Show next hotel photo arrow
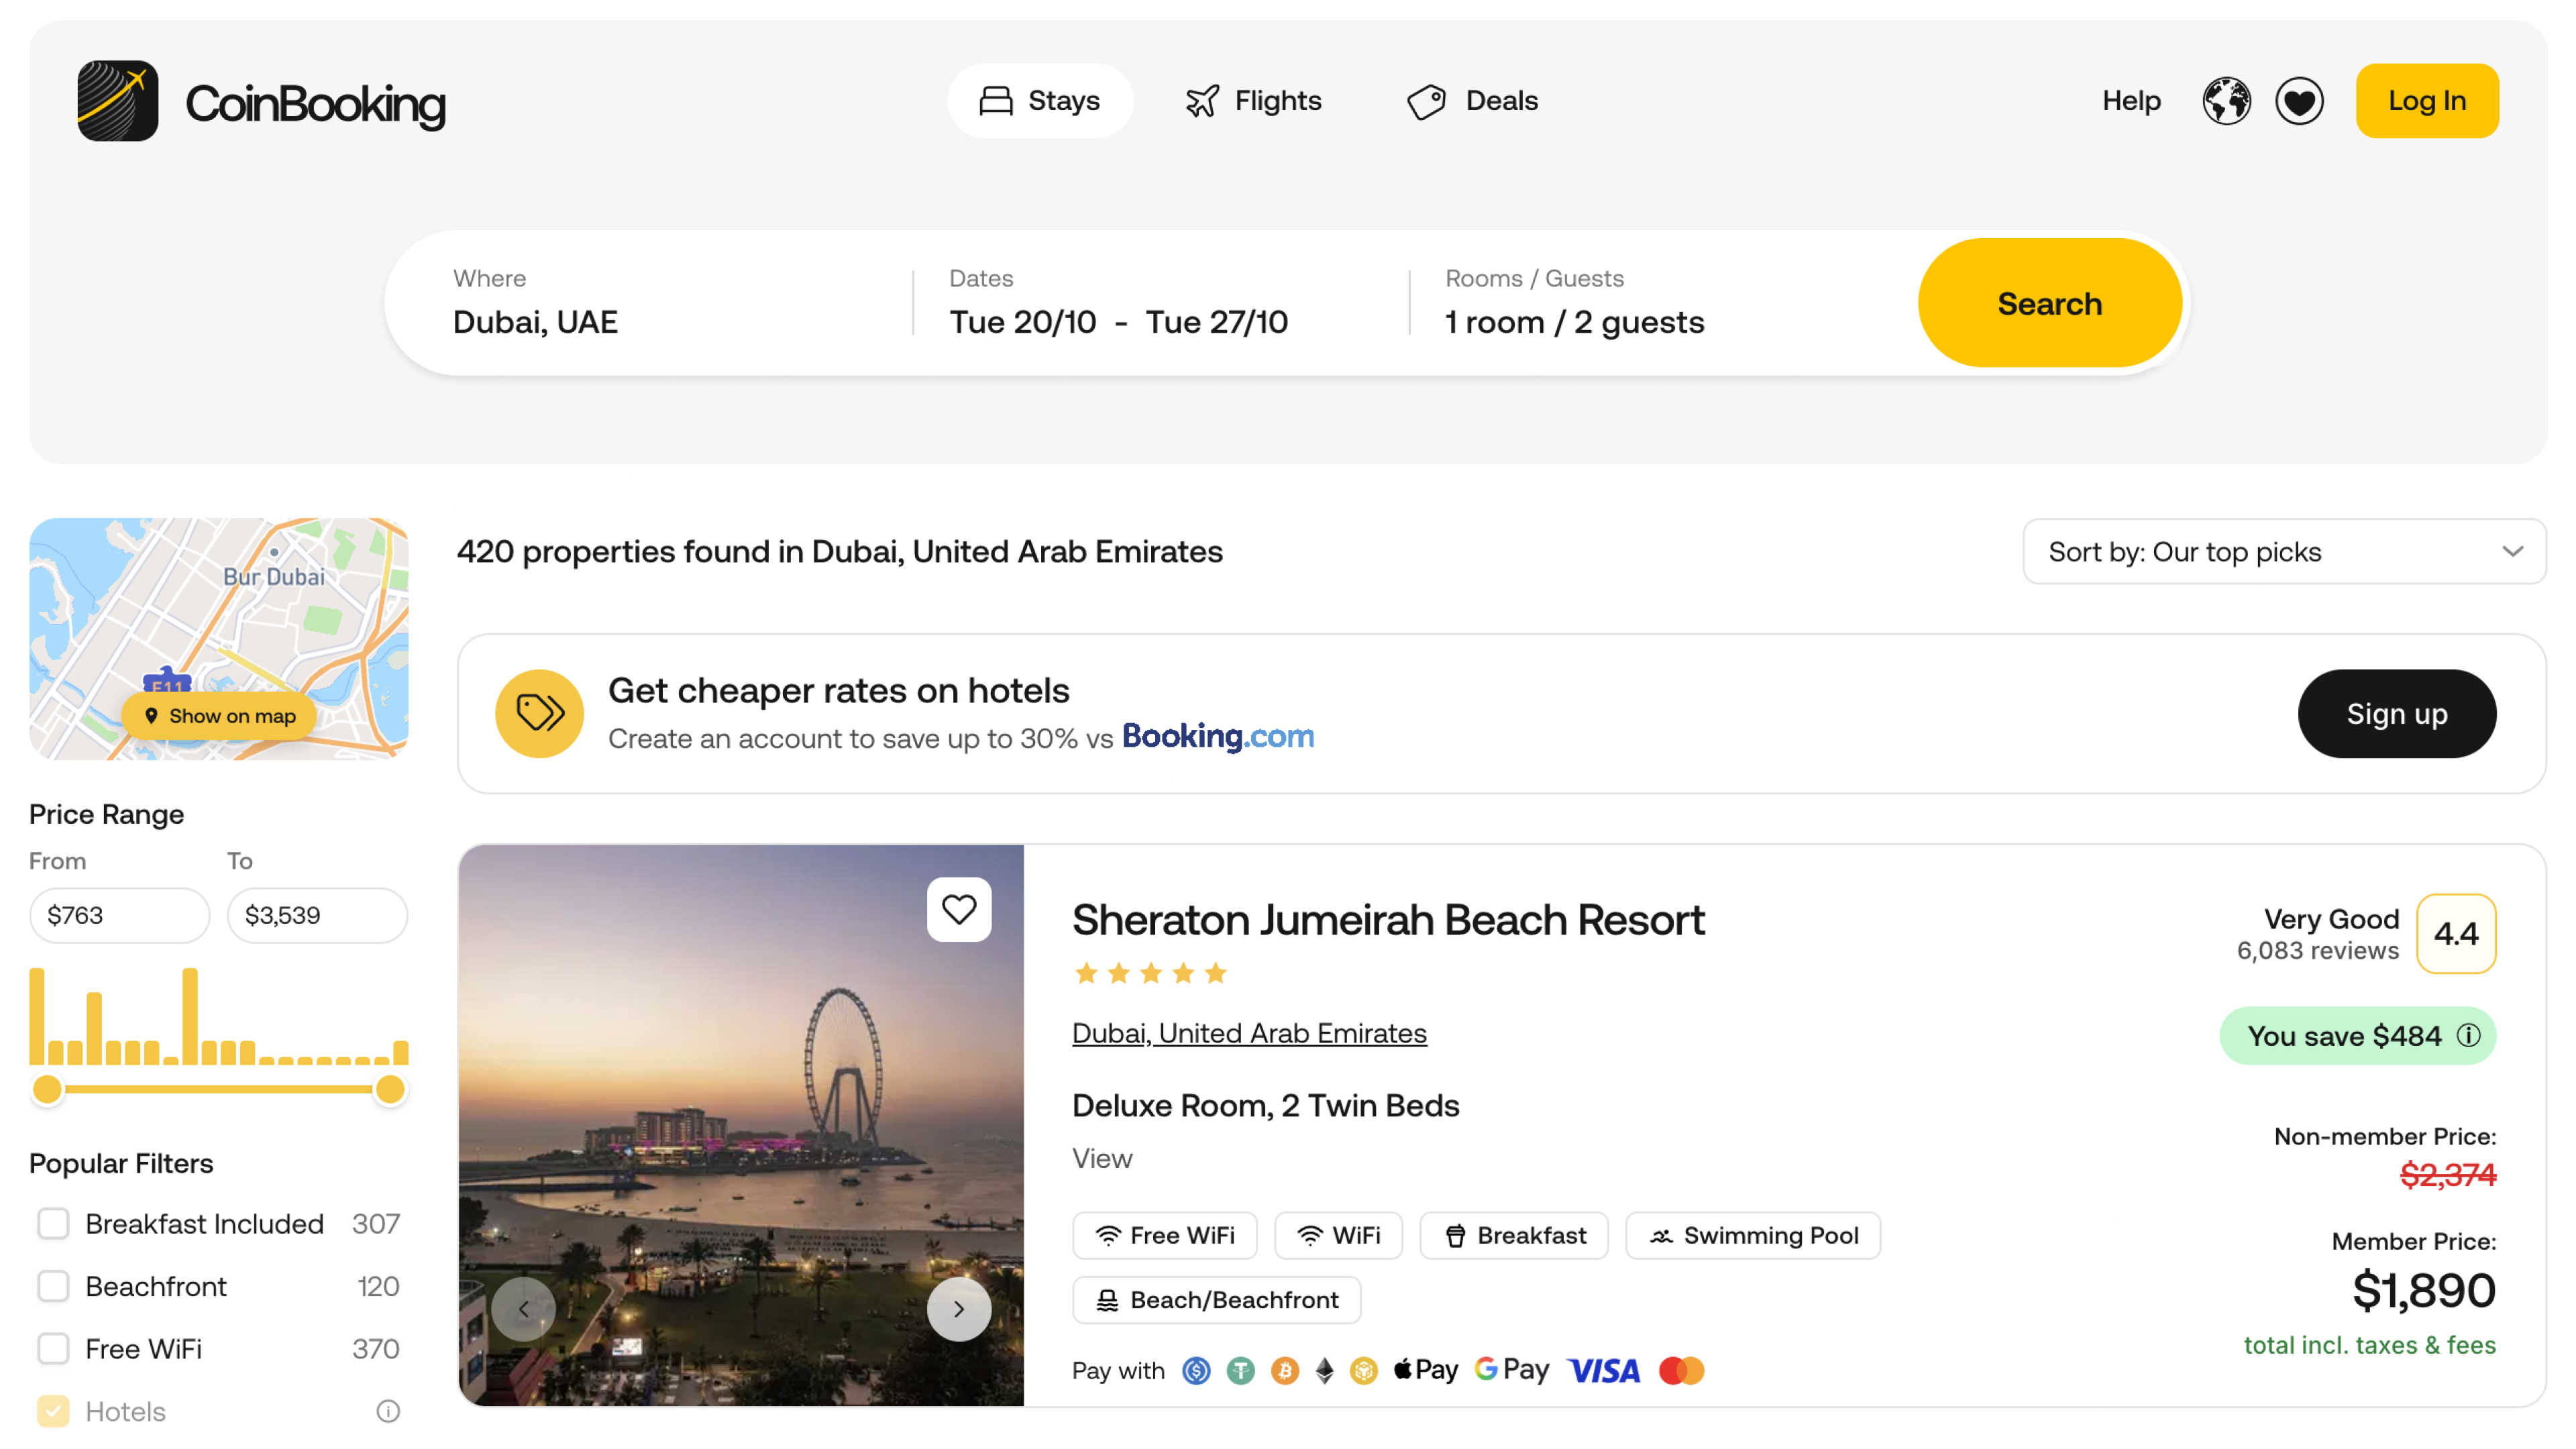The width and height of the screenshot is (2576, 1449). [x=959, y=1308]
